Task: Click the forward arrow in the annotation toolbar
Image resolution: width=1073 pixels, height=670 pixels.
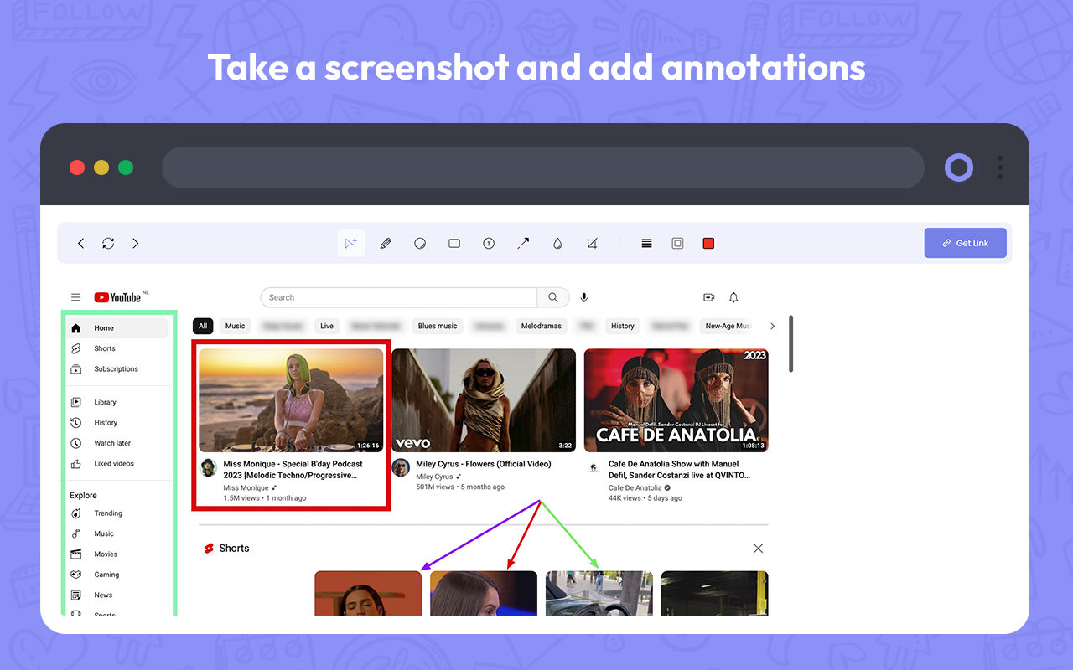Action: [136, 244]
